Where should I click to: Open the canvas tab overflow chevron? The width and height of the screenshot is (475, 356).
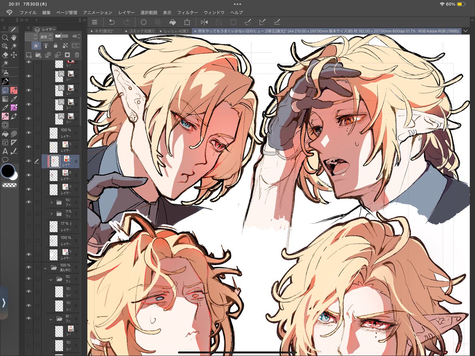(x=466, y=31)
